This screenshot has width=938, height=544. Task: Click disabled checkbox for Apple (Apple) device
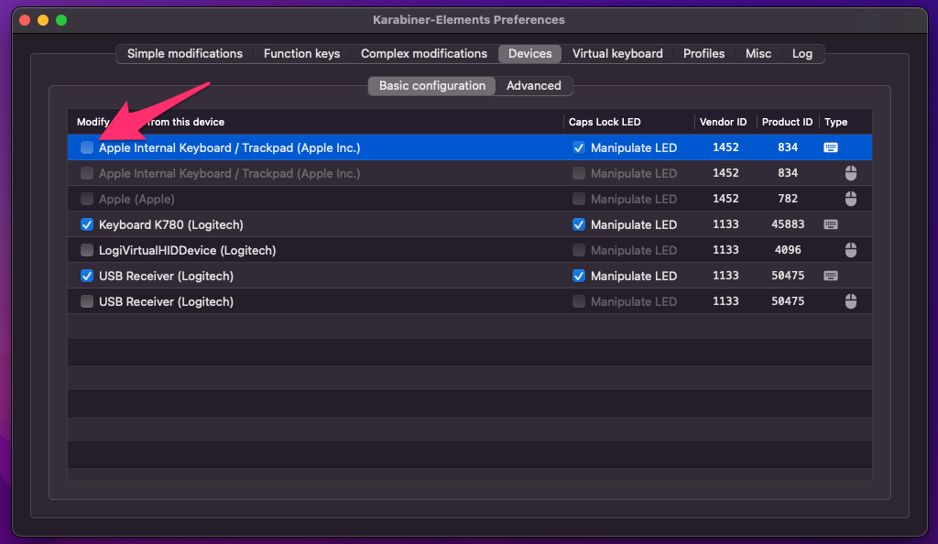point(87,199)
